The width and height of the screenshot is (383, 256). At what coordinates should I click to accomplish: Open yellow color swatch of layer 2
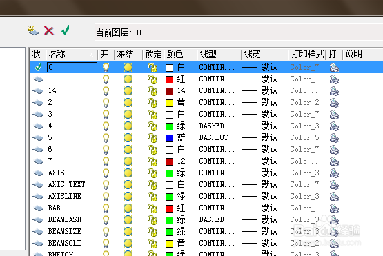(x=169, y=103)
